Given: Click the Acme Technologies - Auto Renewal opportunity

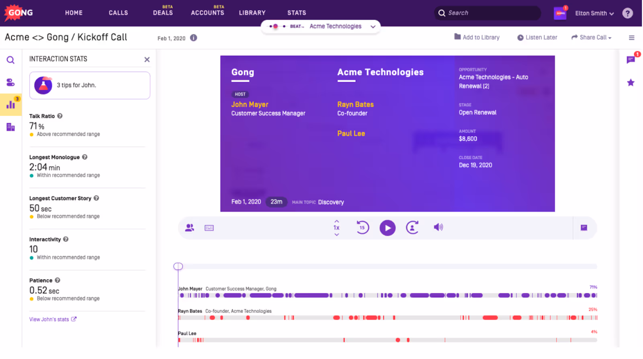Looking at the screenshot, I should [493, 82].
